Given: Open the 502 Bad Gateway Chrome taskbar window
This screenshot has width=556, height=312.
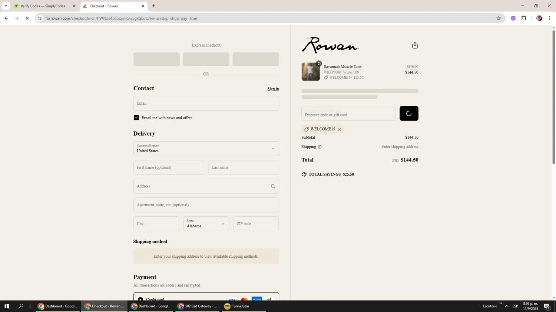Looking at the screenshot, I should [198, 306].
